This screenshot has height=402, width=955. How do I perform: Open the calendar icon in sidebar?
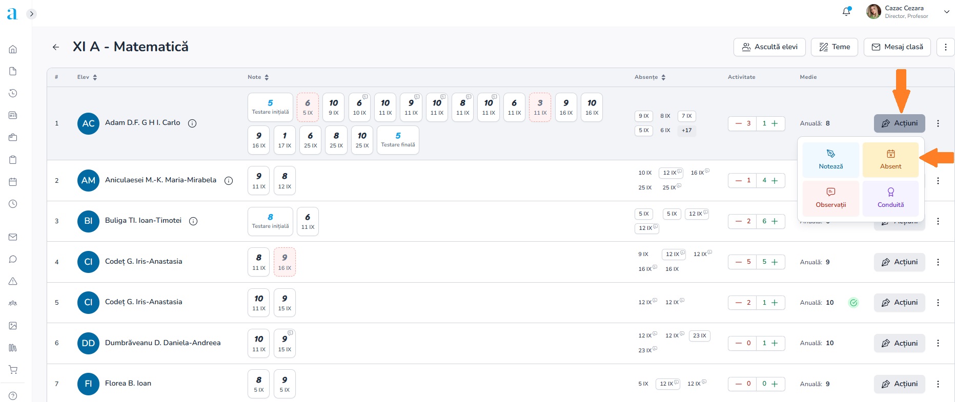13,182
